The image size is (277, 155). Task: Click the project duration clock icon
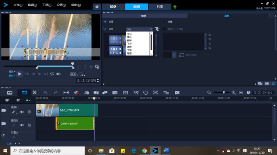pyautogui.click(x=249, y=92)
